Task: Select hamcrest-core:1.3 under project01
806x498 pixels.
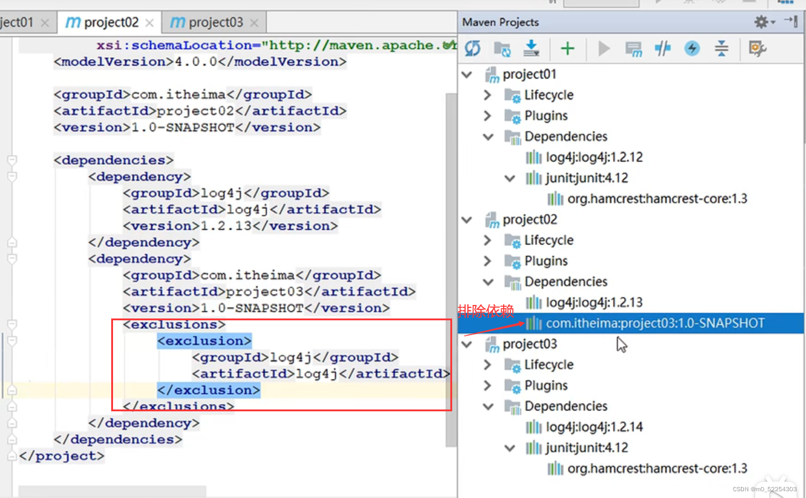Action: point(657,199)
